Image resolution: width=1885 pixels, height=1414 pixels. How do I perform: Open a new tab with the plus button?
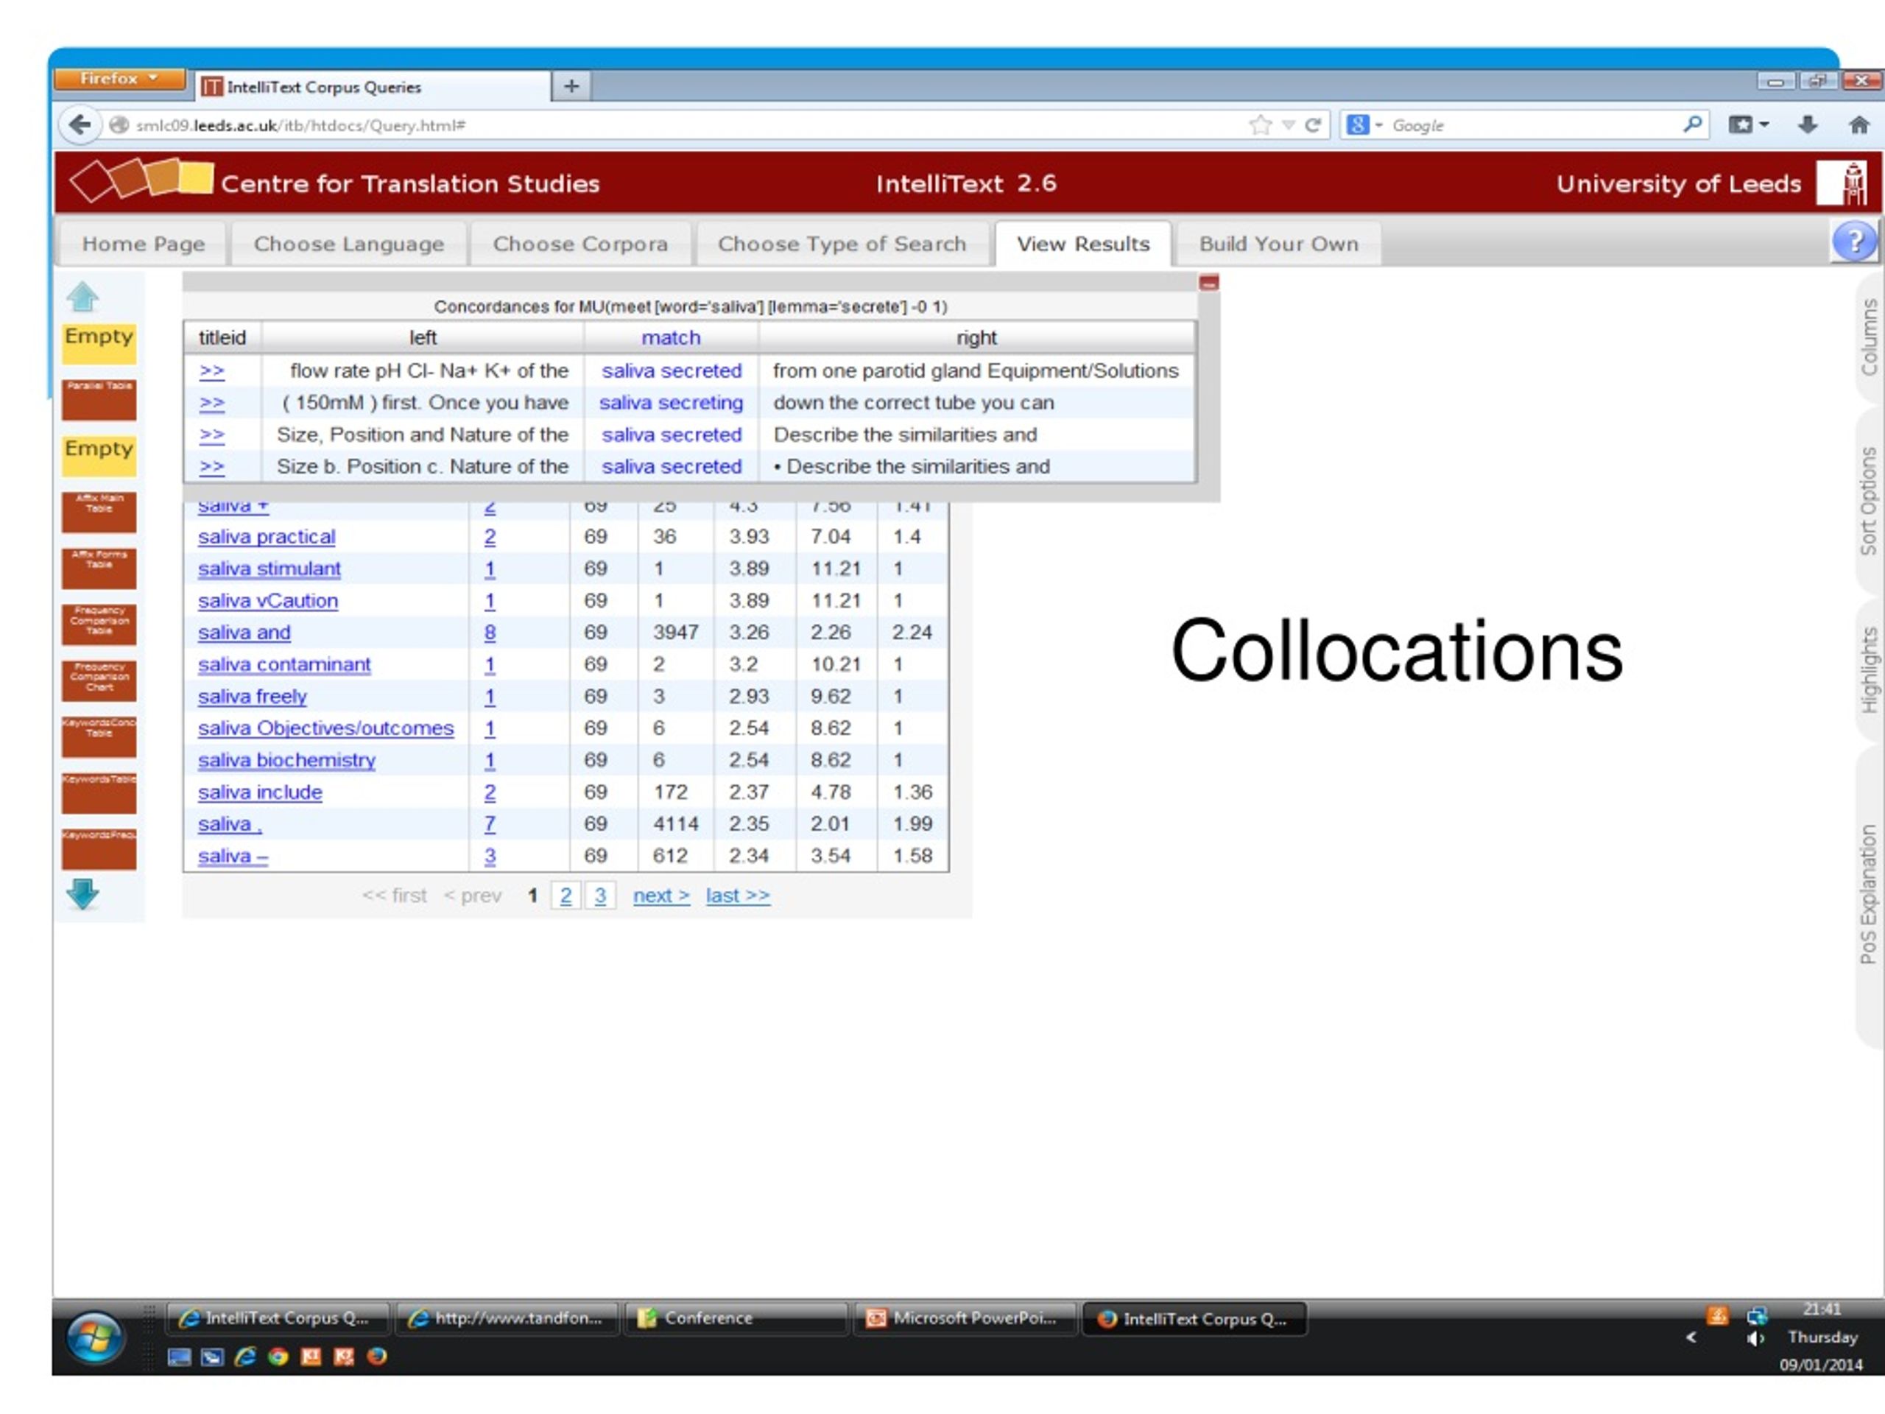pyautogui.click(x=571, y=86)
